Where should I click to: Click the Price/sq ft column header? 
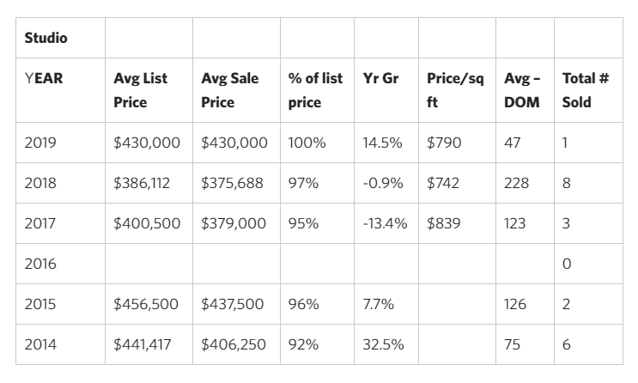455,90
